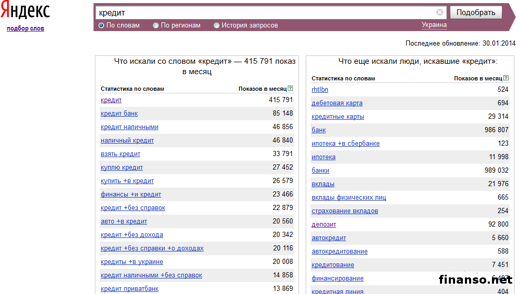Image resolution: width=520 pixels, height=294 pixels.
Task: Click the кредит наличными keyword link
Action: click(129, 127)
